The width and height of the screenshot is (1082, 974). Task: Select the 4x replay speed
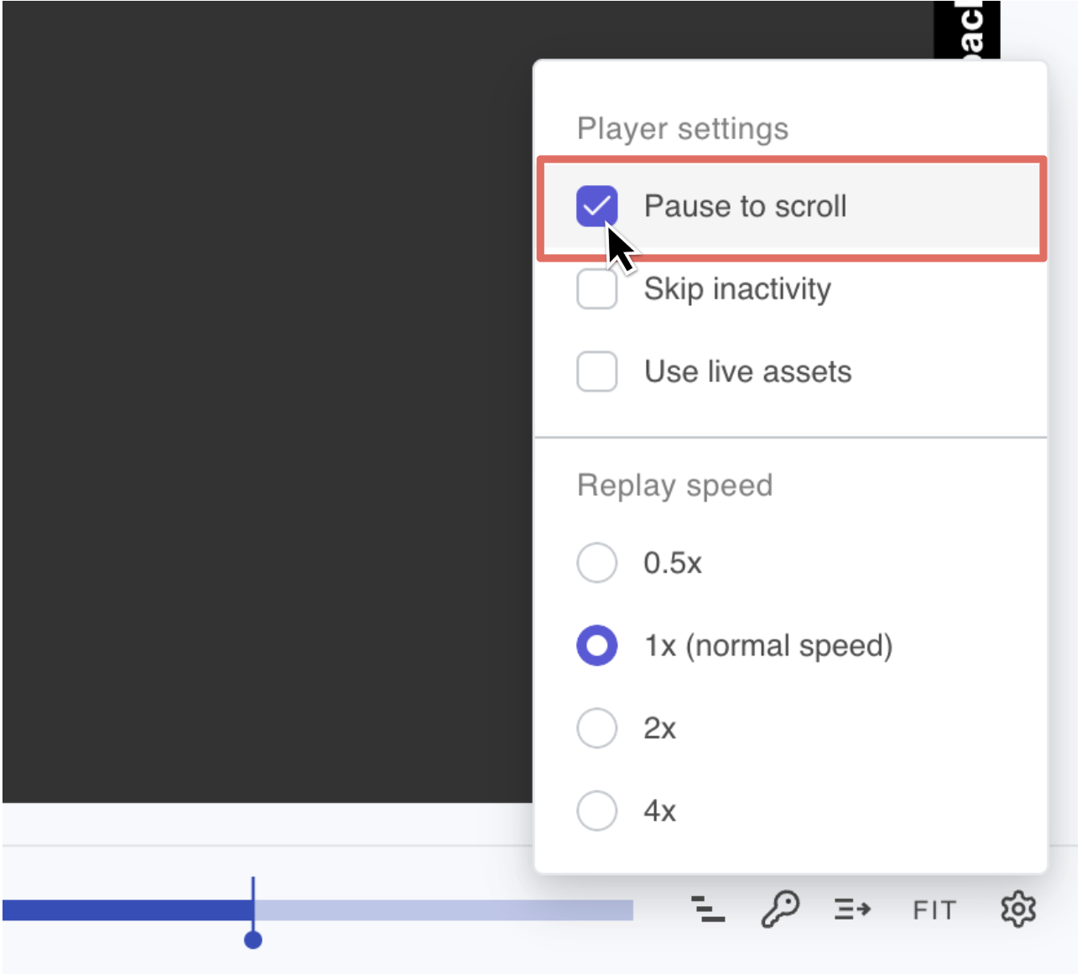(x=597, y=811)
